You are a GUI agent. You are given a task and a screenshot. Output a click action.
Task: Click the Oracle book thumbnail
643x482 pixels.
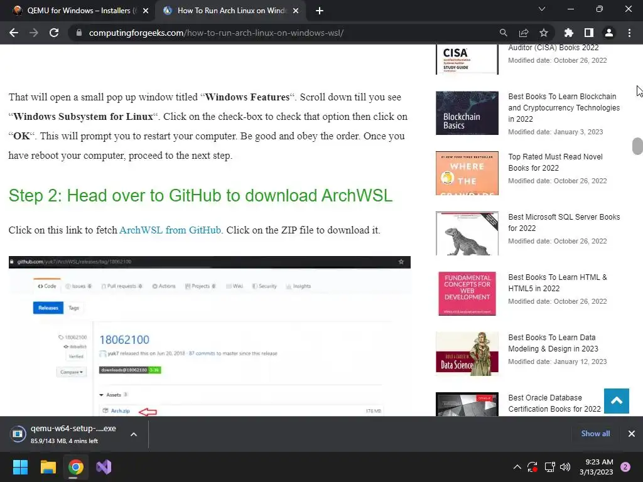click(x=467, y=404)
